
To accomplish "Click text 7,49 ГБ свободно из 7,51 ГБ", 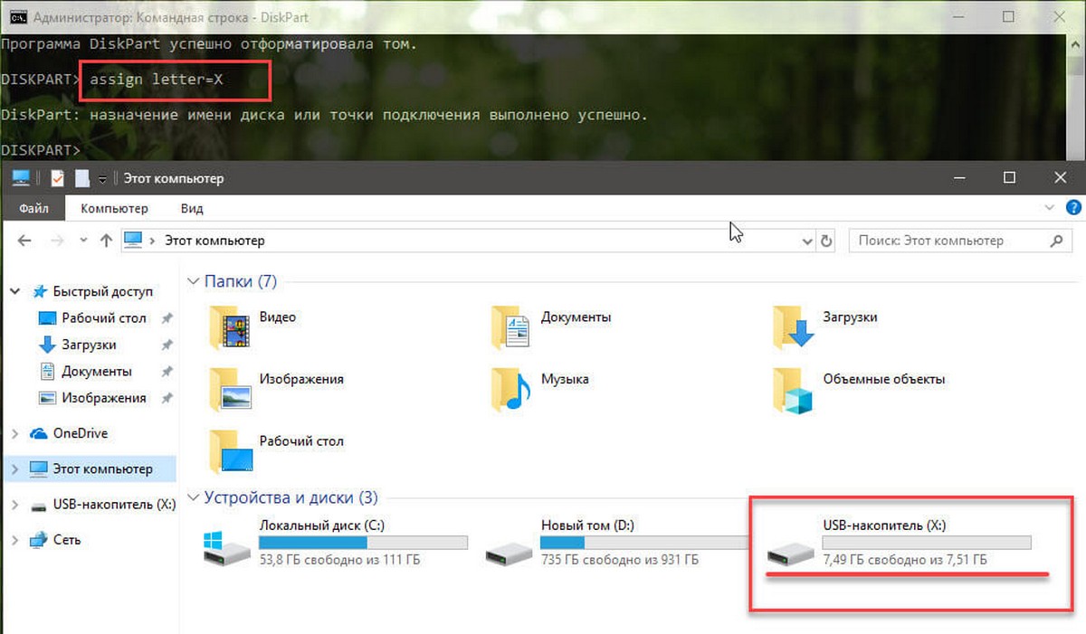I will (905, 560).
